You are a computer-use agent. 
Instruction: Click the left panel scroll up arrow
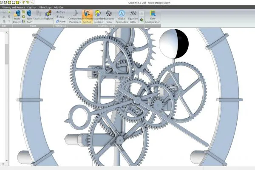point(7,33)
